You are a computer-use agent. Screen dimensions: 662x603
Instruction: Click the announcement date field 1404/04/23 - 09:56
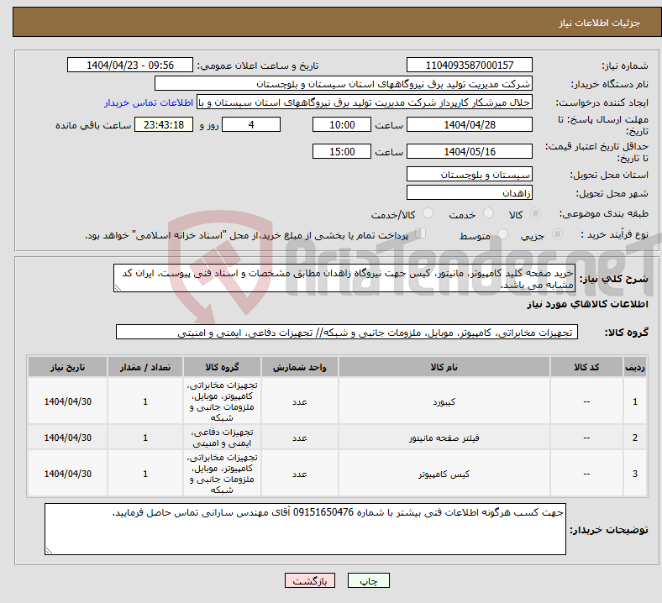click(x=130, y=66)
